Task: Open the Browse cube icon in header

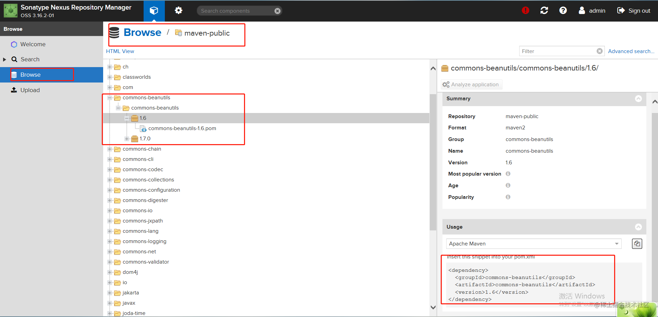Action: coord(154,11)
